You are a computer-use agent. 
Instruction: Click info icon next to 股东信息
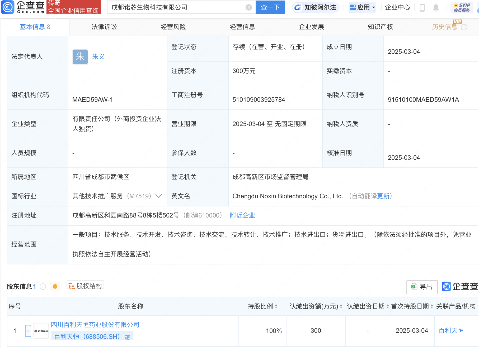(x=43, y=287)
